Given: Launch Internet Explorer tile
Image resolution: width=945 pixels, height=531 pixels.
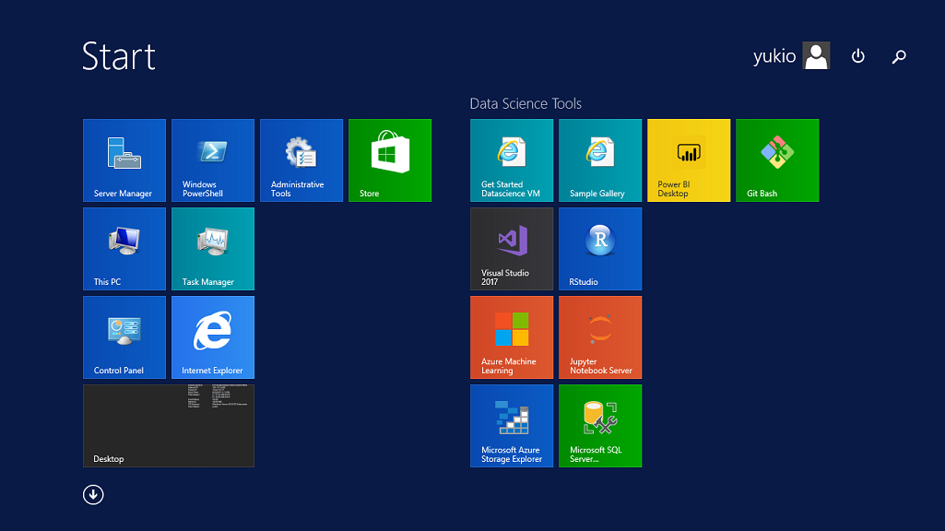Looking at the screenshot, I should [213, 337].
